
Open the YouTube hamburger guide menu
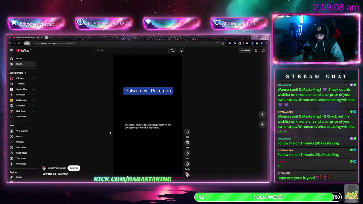11,50
